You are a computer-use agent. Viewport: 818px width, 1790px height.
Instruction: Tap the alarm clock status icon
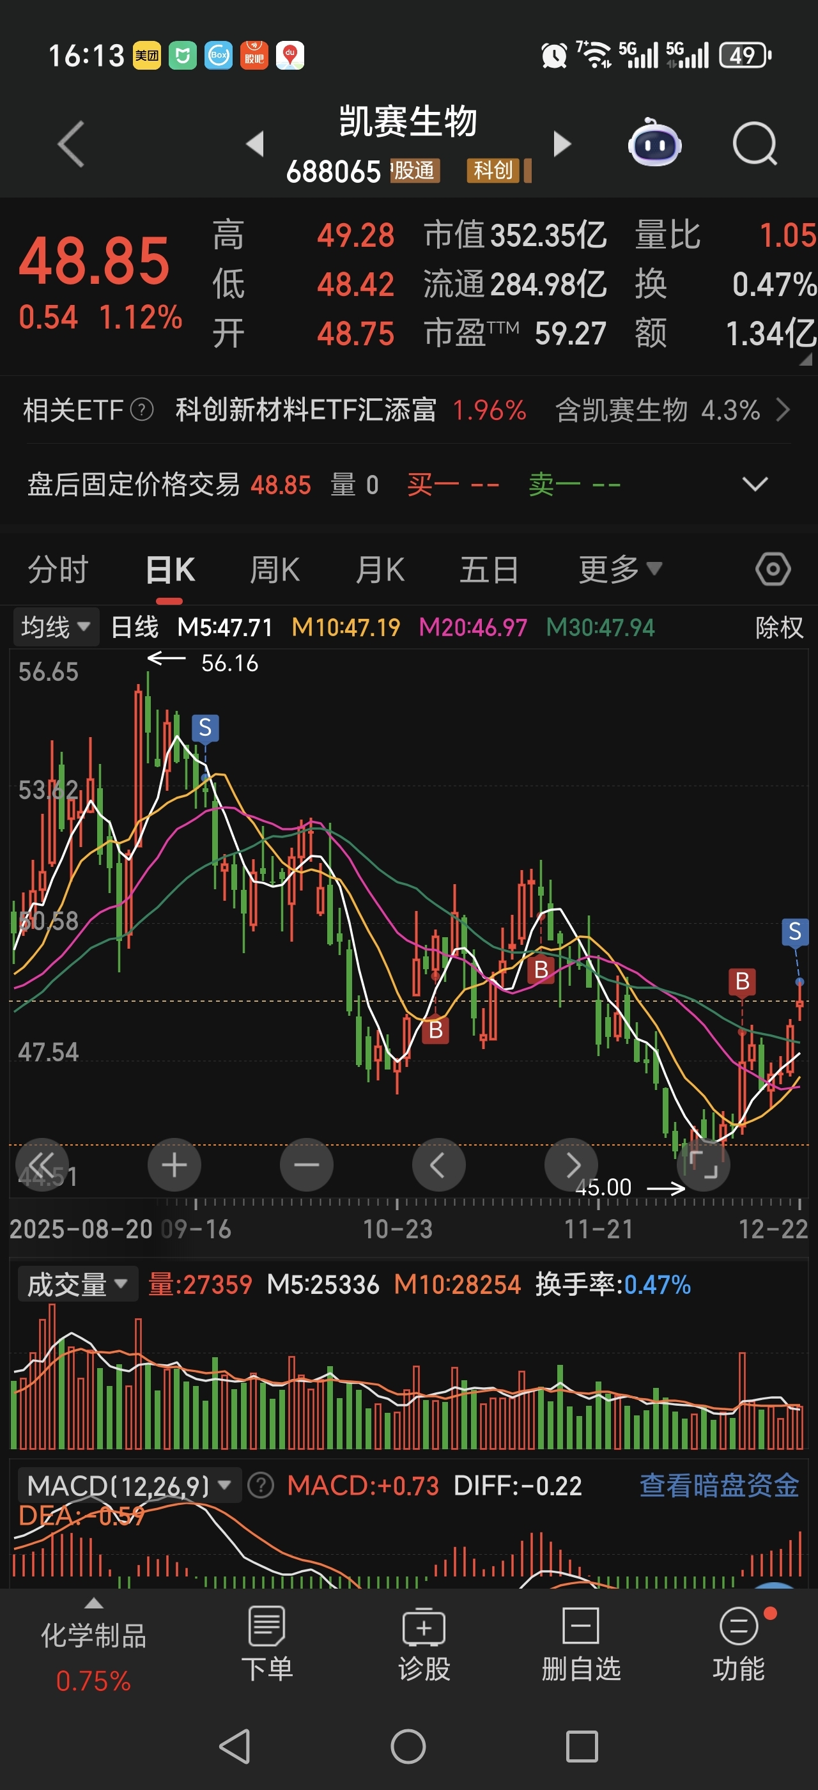pyautogui.click(x=553, y=56)
